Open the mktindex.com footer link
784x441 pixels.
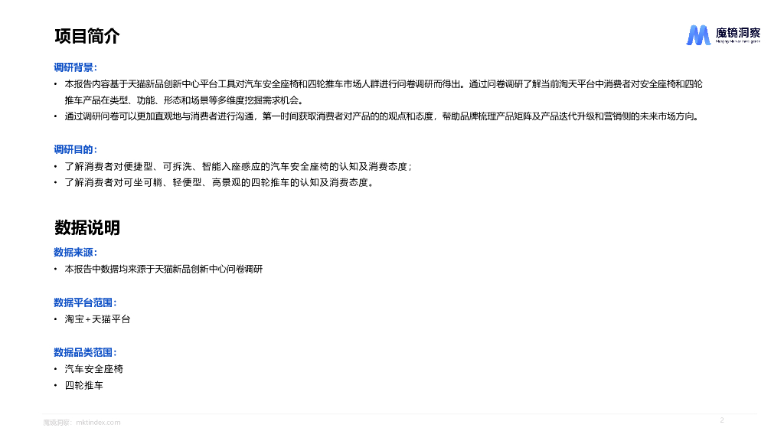(x=98, y=423)
